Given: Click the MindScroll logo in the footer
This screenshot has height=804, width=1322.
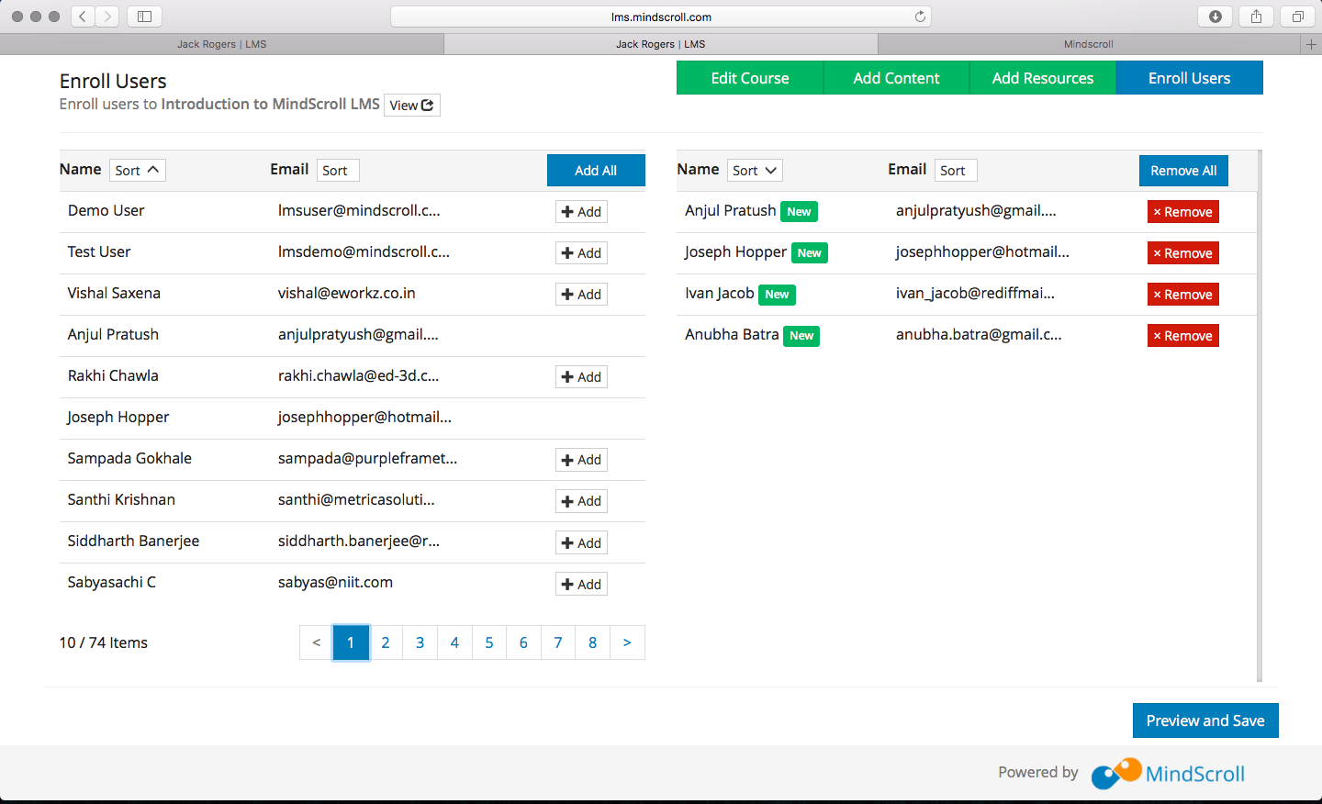Looking at the screenshot, I should (1168, 773).
